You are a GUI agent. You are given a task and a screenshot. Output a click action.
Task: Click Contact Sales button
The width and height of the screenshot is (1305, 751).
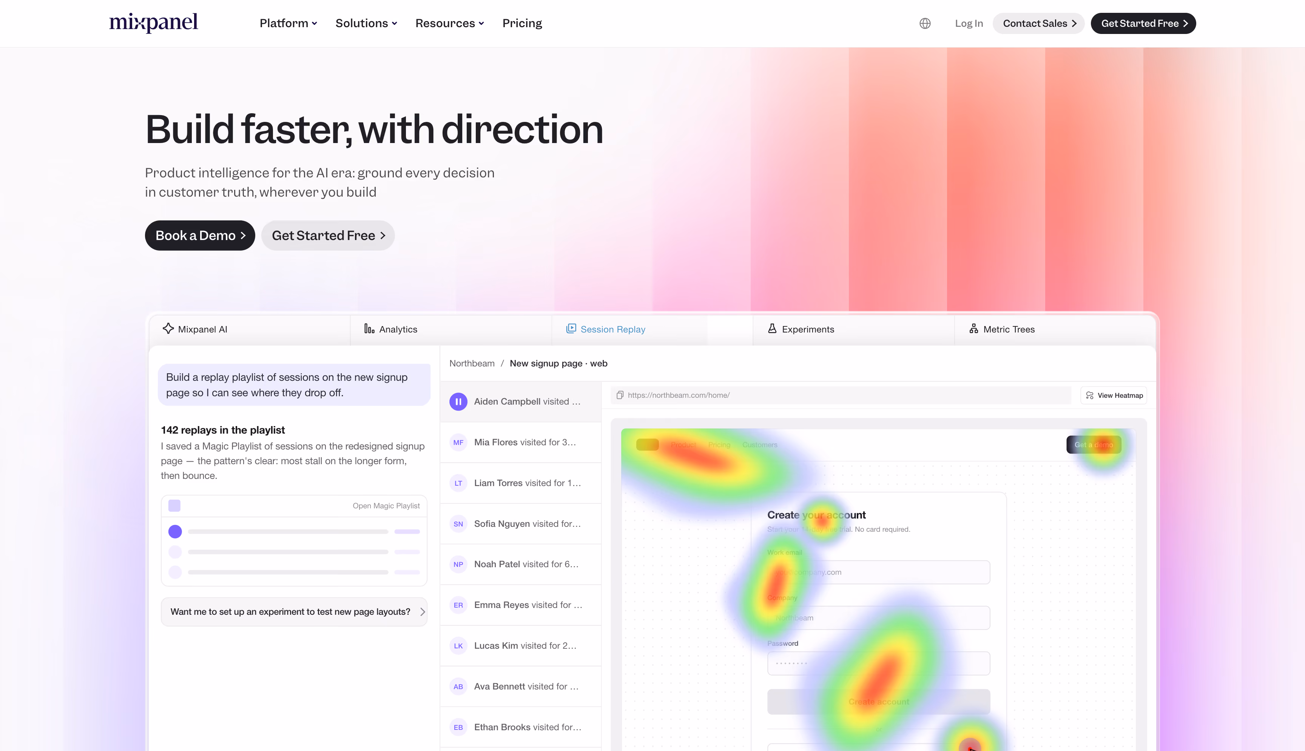click(1038, 23)
